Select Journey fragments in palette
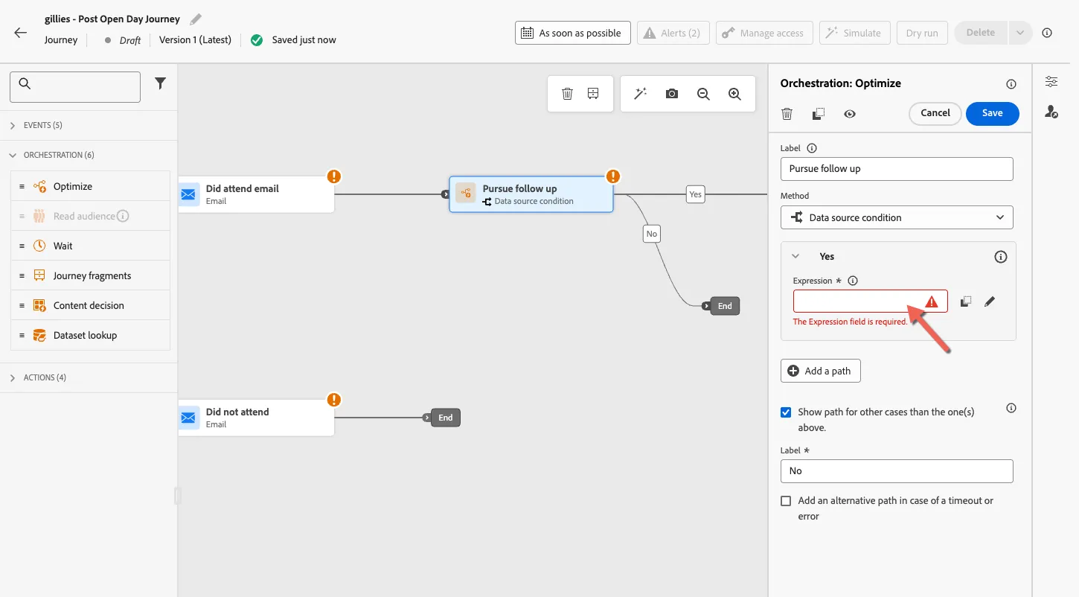 (x=90, y=275)
